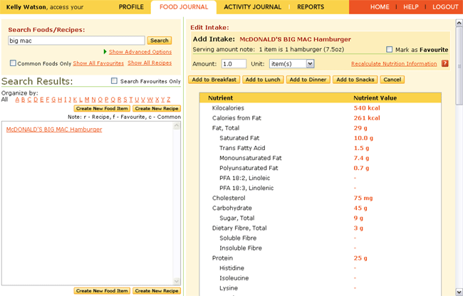Screen dimensions: 463x296
Task: Cancel the intake edit
Action: click(392, 80)
